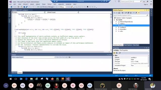161x90 pixels.
Task: Click the volume icon in system tray
Action: point(135,79)
